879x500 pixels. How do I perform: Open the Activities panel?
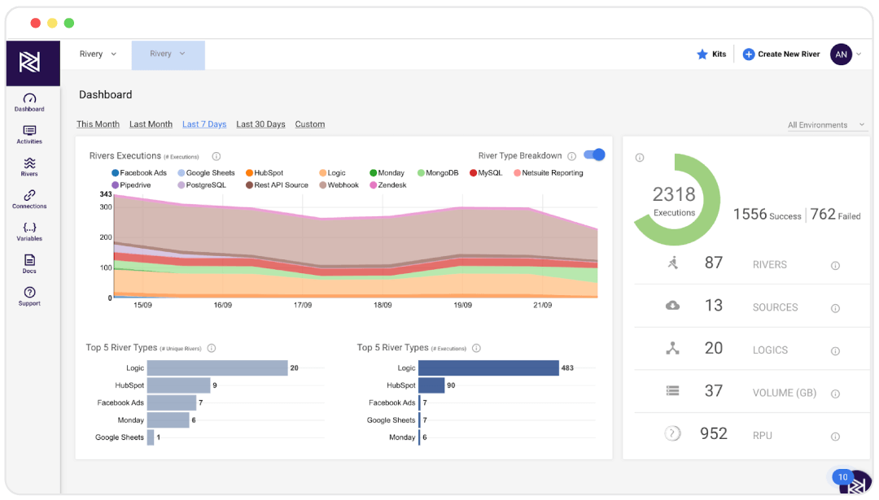pyautogui.click(x=29, y=134)
